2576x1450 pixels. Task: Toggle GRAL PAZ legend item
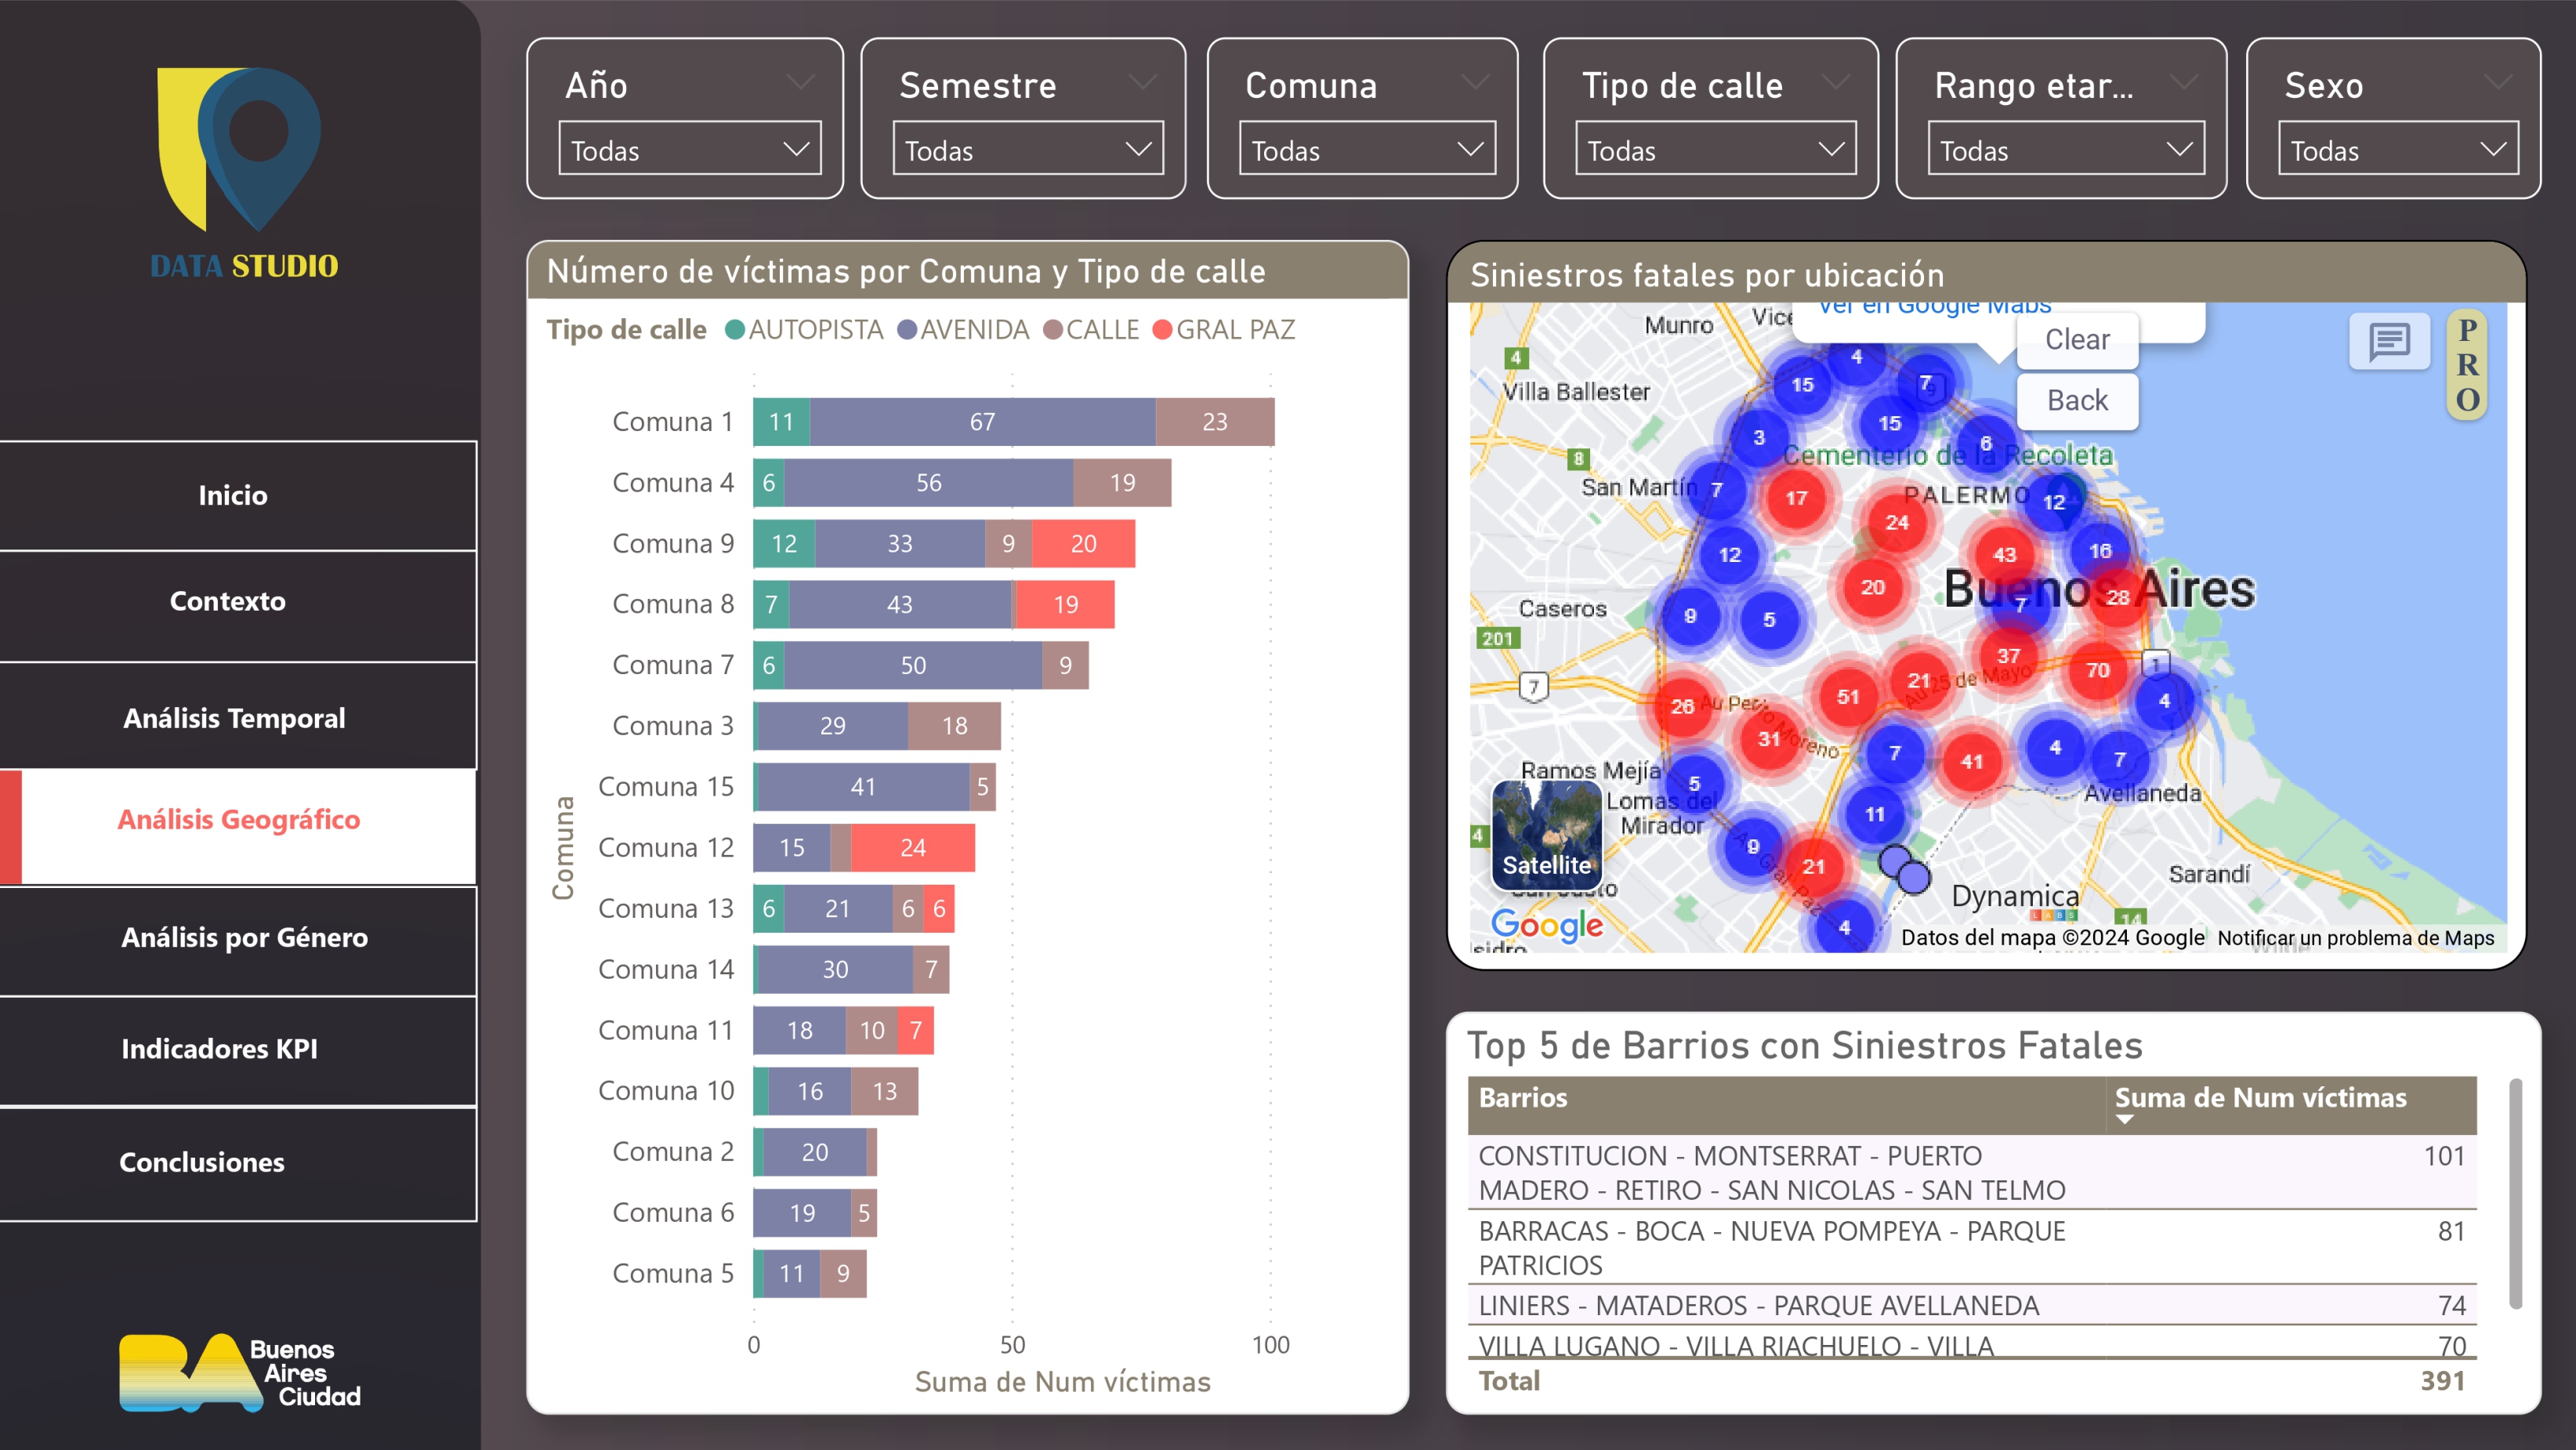1224,330
